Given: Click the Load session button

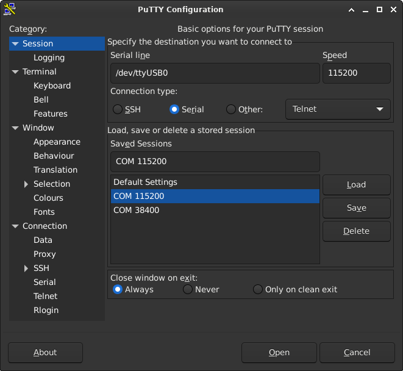Looking at the screenshot, I should (357, 185).
